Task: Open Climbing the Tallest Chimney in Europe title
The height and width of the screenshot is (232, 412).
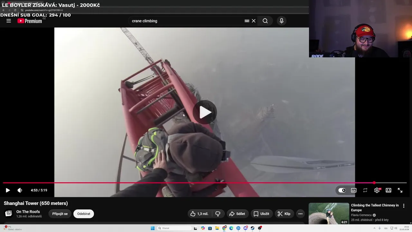Action: coord(375,208)
